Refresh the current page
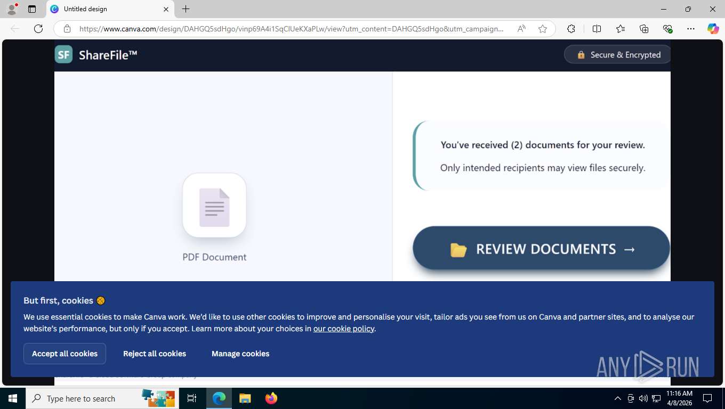 pos(38,29)
